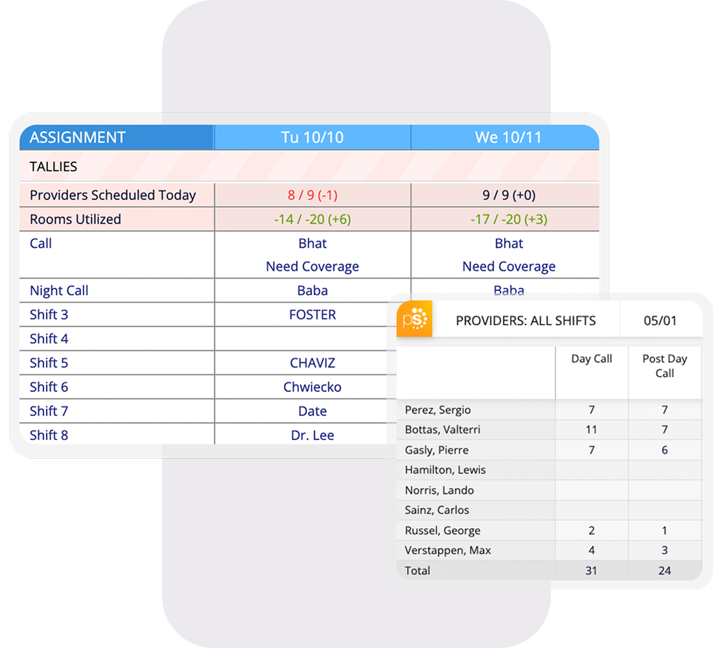Select the Night Call assignment row
The image size is (713, 648).
pyautogui.click(x=59, y=291)
